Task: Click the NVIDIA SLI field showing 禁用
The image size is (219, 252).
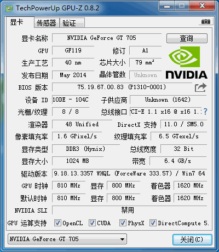Action: 130,210
